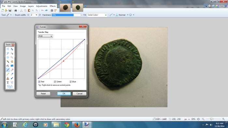Select the Eraser tool
The height and width of the screenshot is (128, 228).
point(12,70)
